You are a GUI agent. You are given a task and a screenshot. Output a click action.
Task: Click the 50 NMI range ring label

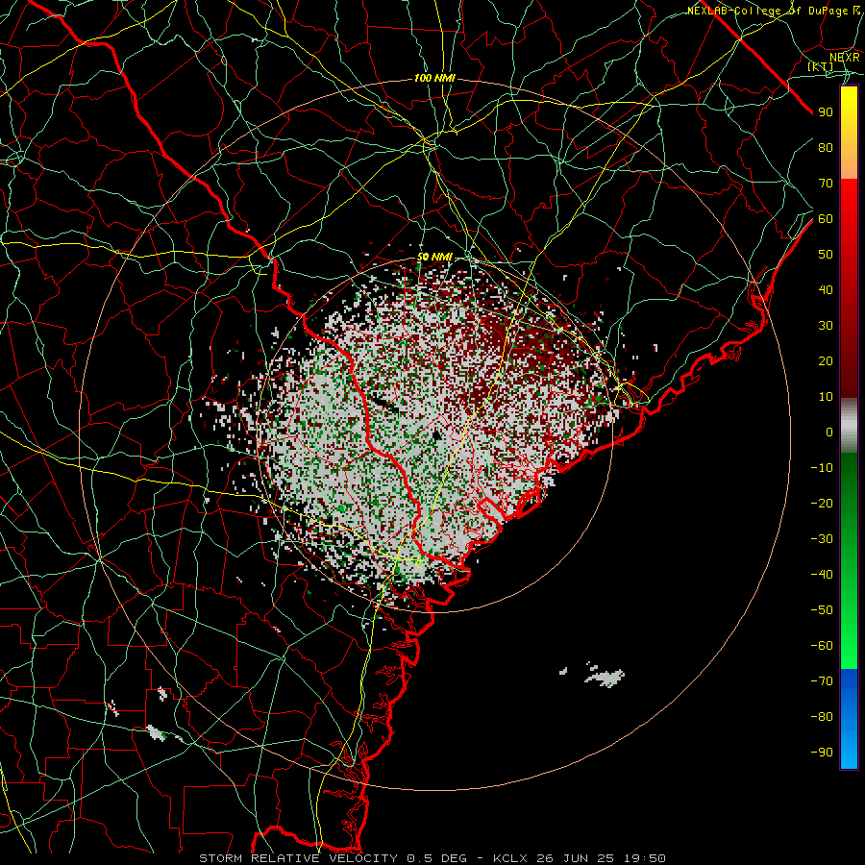(x=434, y=257)
